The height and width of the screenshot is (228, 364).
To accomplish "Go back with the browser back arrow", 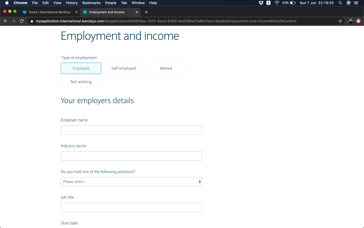I will [5, 21].
